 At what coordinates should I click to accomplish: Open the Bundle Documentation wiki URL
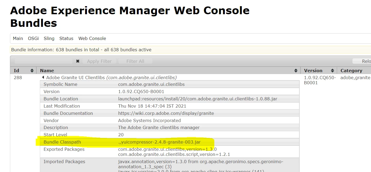(166, 113)
